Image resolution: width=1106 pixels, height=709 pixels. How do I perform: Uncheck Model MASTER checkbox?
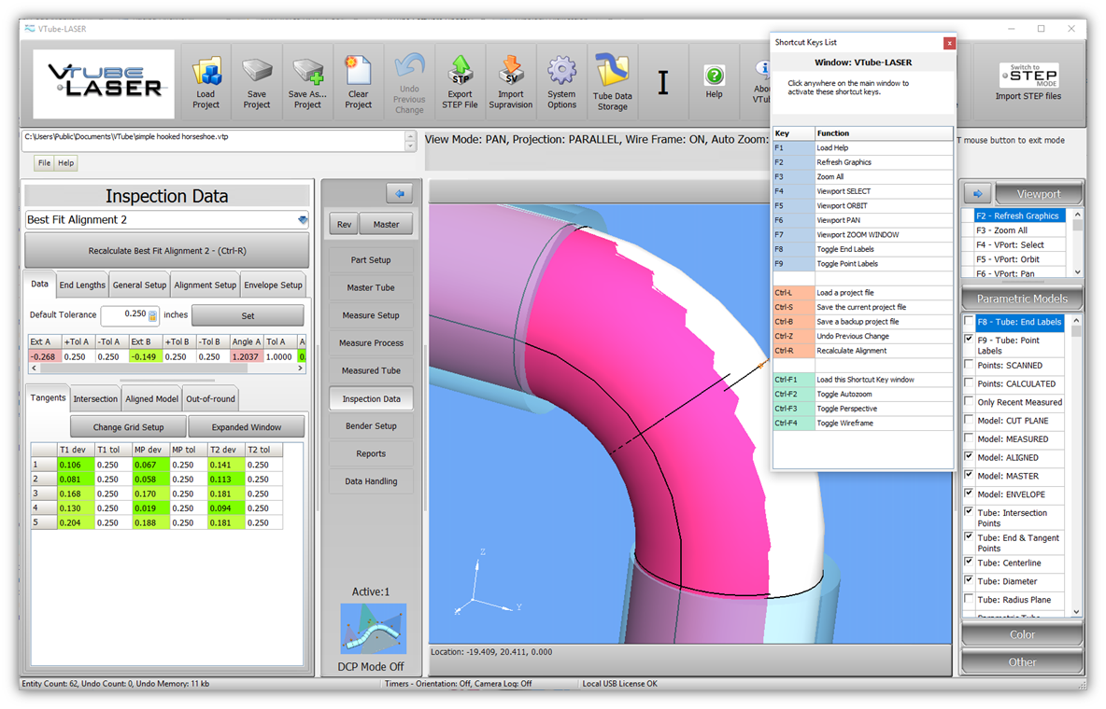(970, 474)
